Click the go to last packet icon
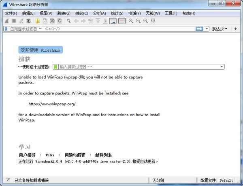This screenshot has height=186, width=243. (105, 21)
